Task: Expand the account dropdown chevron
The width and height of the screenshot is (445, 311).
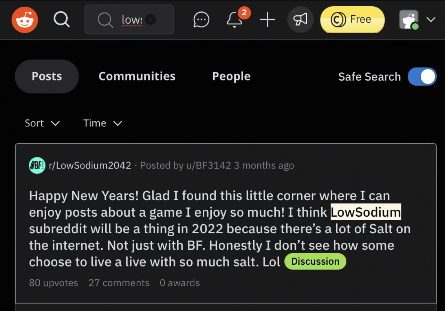Action: pyautogui.click(x=431, y=20)
